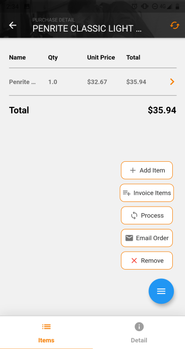Viewport: 185px width, 349px height.
Task: Tap the envelope icon in Email Order
Action: (x=129, y=238)
